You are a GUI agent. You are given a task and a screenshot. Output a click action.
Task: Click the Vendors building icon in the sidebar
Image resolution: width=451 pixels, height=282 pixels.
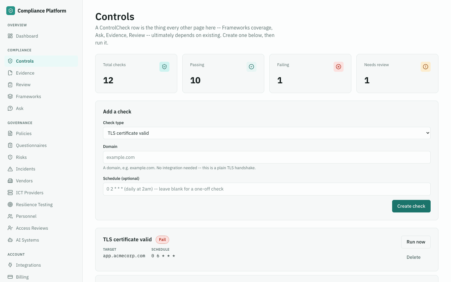coord(10,181)
